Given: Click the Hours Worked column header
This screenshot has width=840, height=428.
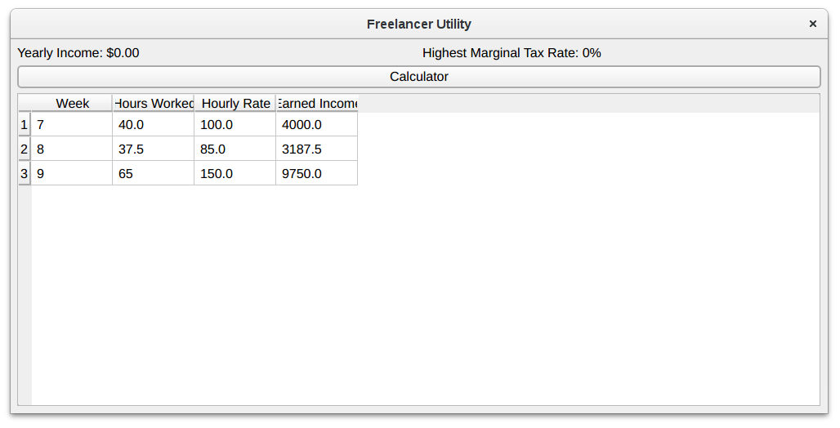Looking at the screenshot, I should (x=154, y=104).
